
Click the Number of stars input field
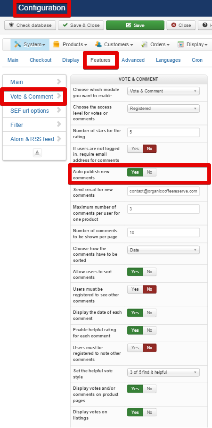pyautogui.click(x=163, y=133)
